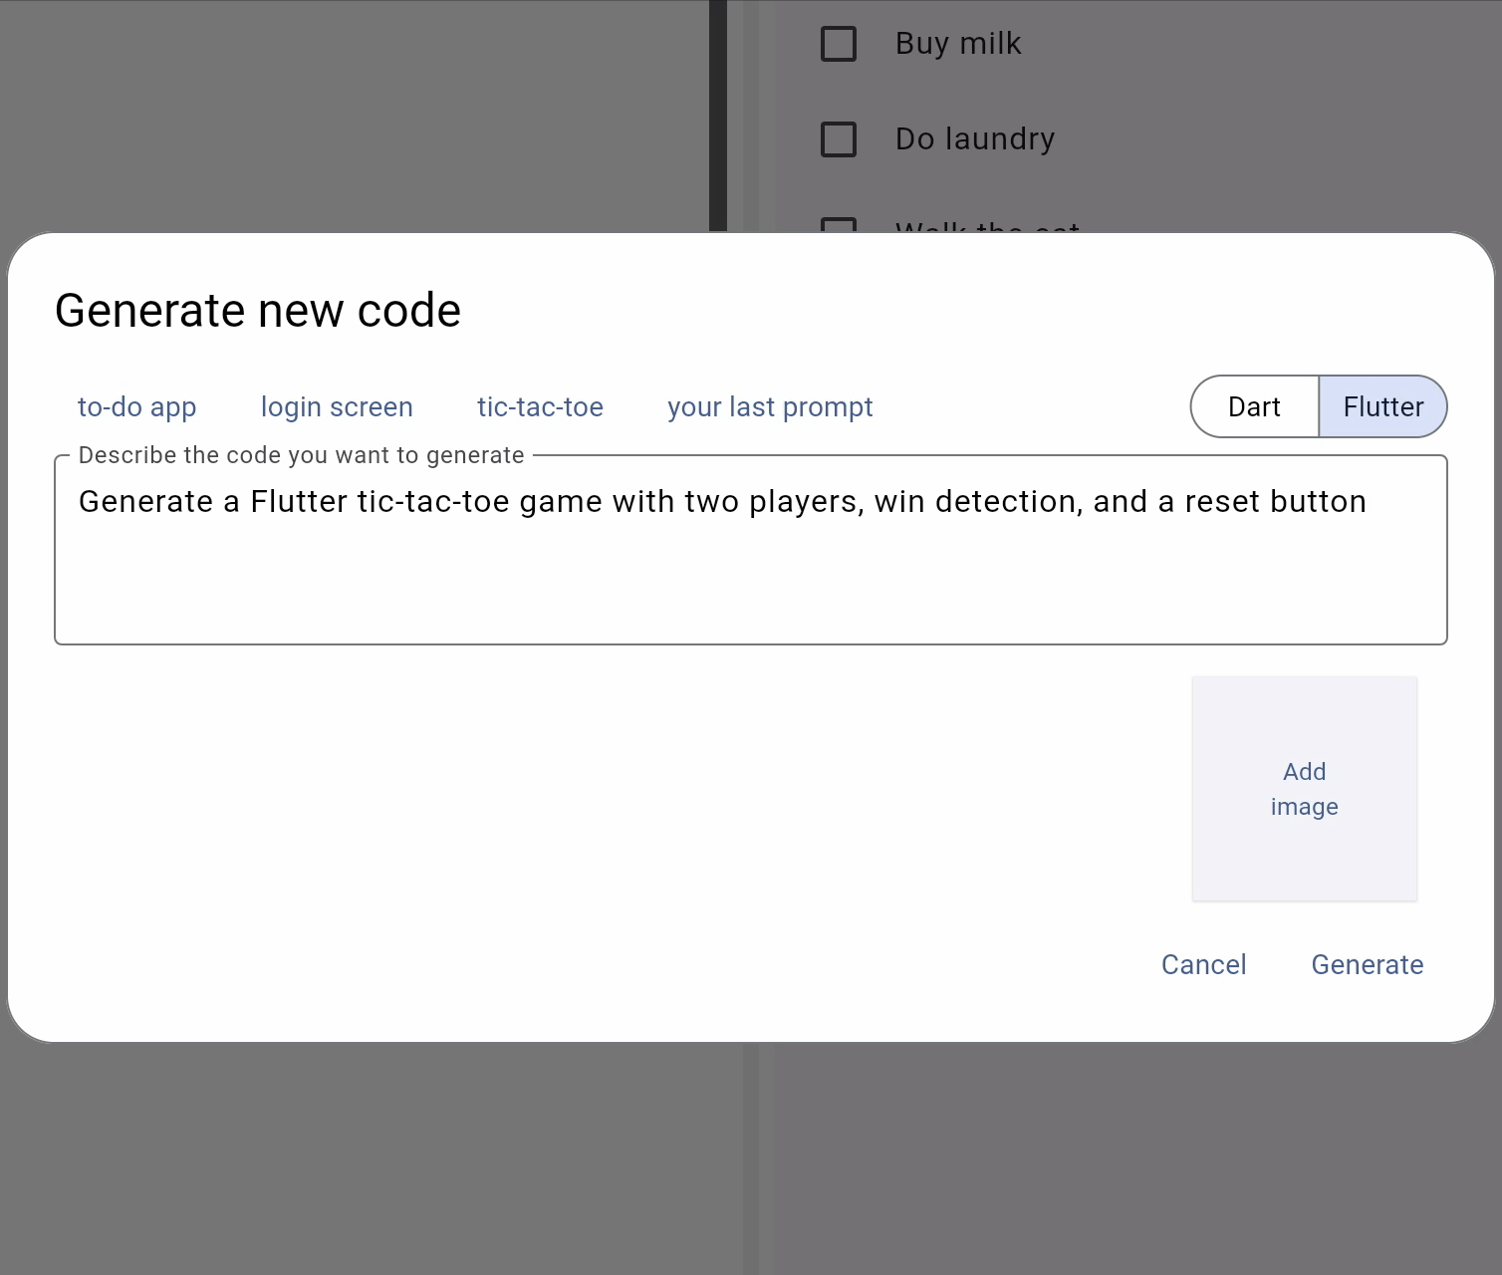The height and width of the screenshot is (1275, 1502).
Task: Cancel the Generate new code dialog
Action: [x=1203, y=964]
